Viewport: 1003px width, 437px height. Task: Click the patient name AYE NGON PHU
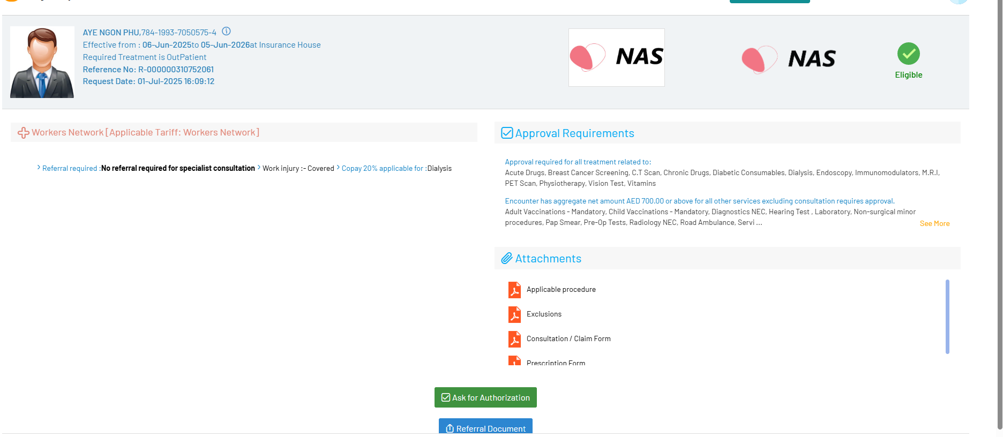point(111,33)
